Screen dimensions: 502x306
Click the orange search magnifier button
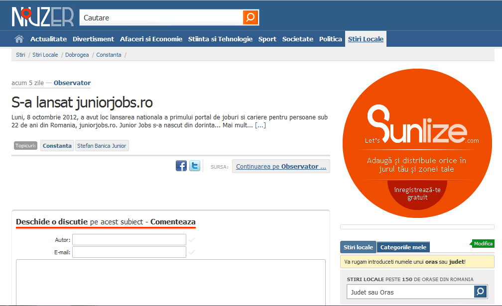click(x=251, y=17)
